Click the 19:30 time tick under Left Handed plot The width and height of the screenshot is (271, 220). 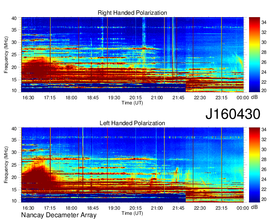[114, 208]
